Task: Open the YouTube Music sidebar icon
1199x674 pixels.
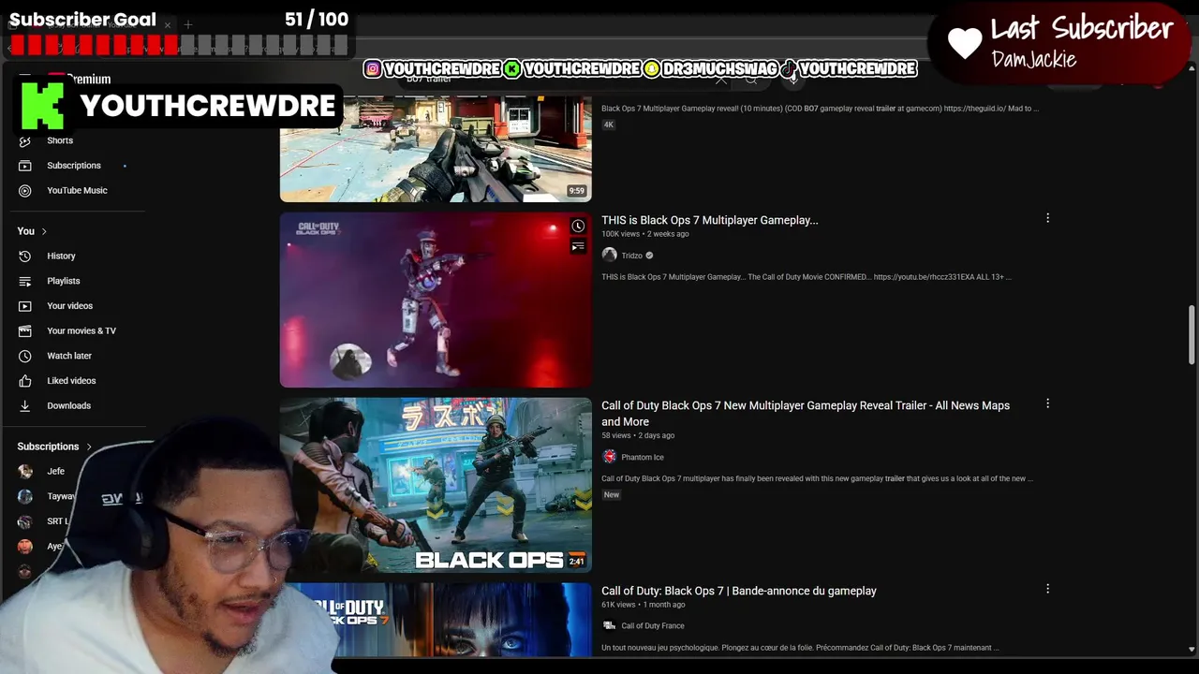Action: click(25, 190)
